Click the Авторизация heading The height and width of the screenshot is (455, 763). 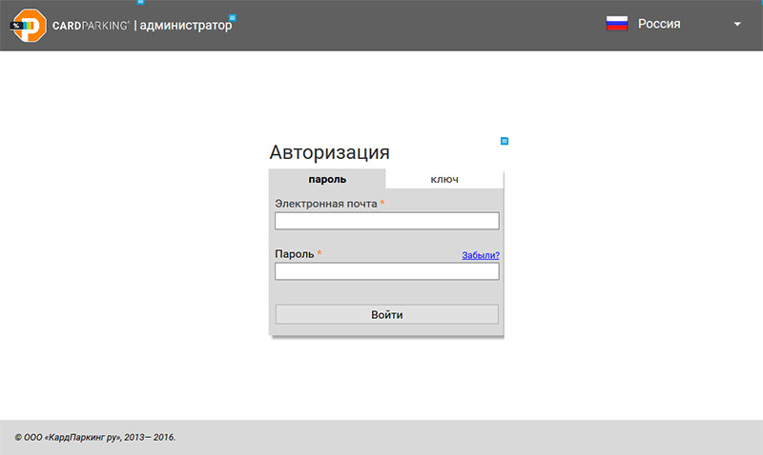coord(329,152)
